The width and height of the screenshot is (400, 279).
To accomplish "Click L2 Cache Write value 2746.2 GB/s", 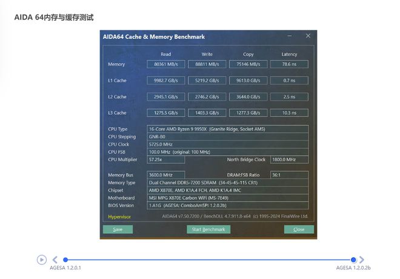I will click(207, 97).
